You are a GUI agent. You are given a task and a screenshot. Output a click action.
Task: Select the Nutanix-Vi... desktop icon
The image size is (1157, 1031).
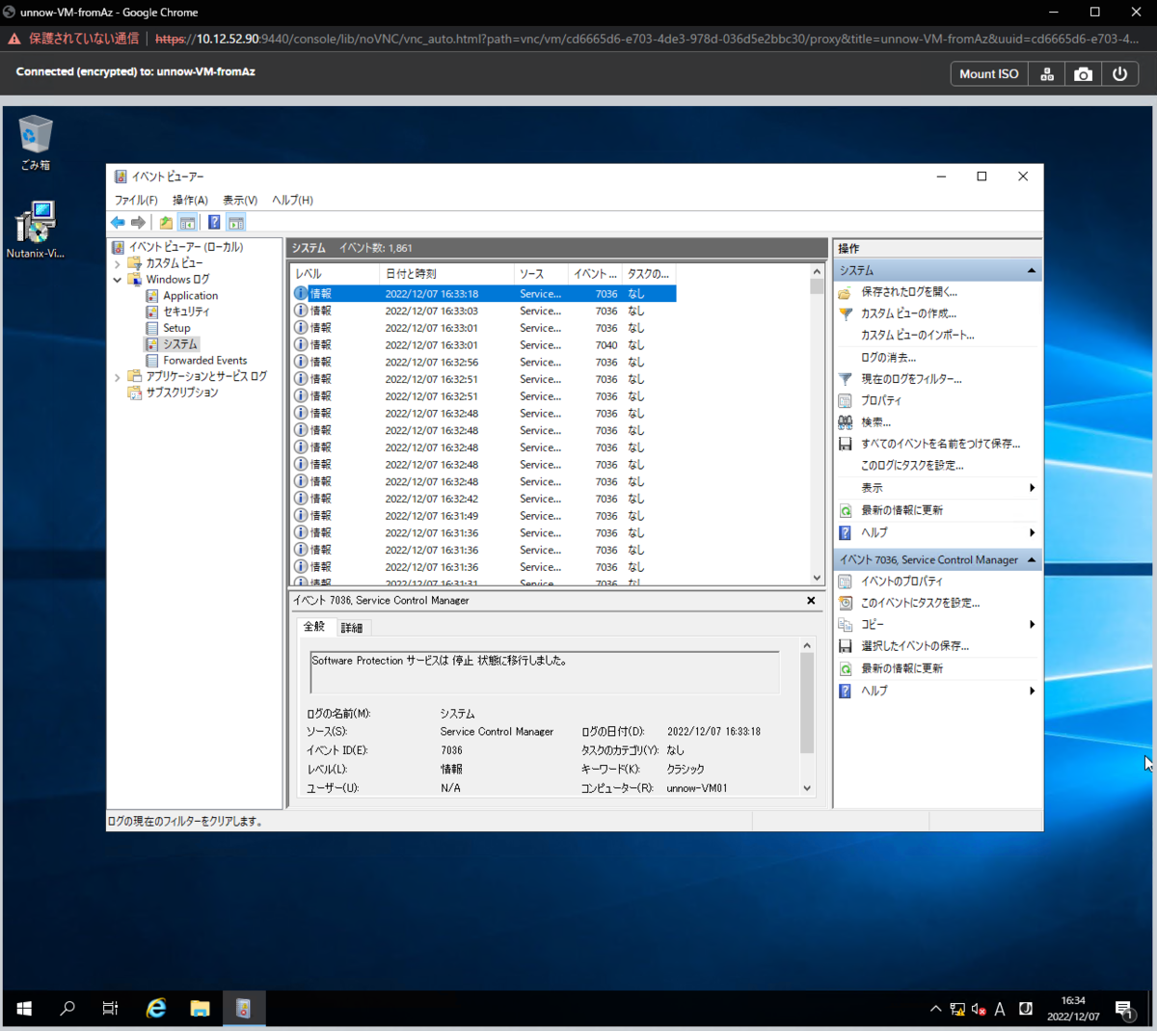pos(36,231)
